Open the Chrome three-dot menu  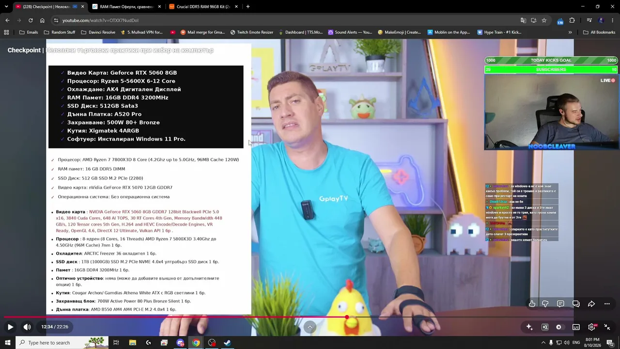point(613,20)
